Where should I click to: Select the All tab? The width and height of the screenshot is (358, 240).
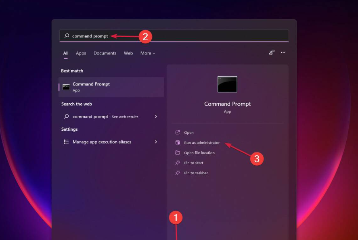click(66, 53)
